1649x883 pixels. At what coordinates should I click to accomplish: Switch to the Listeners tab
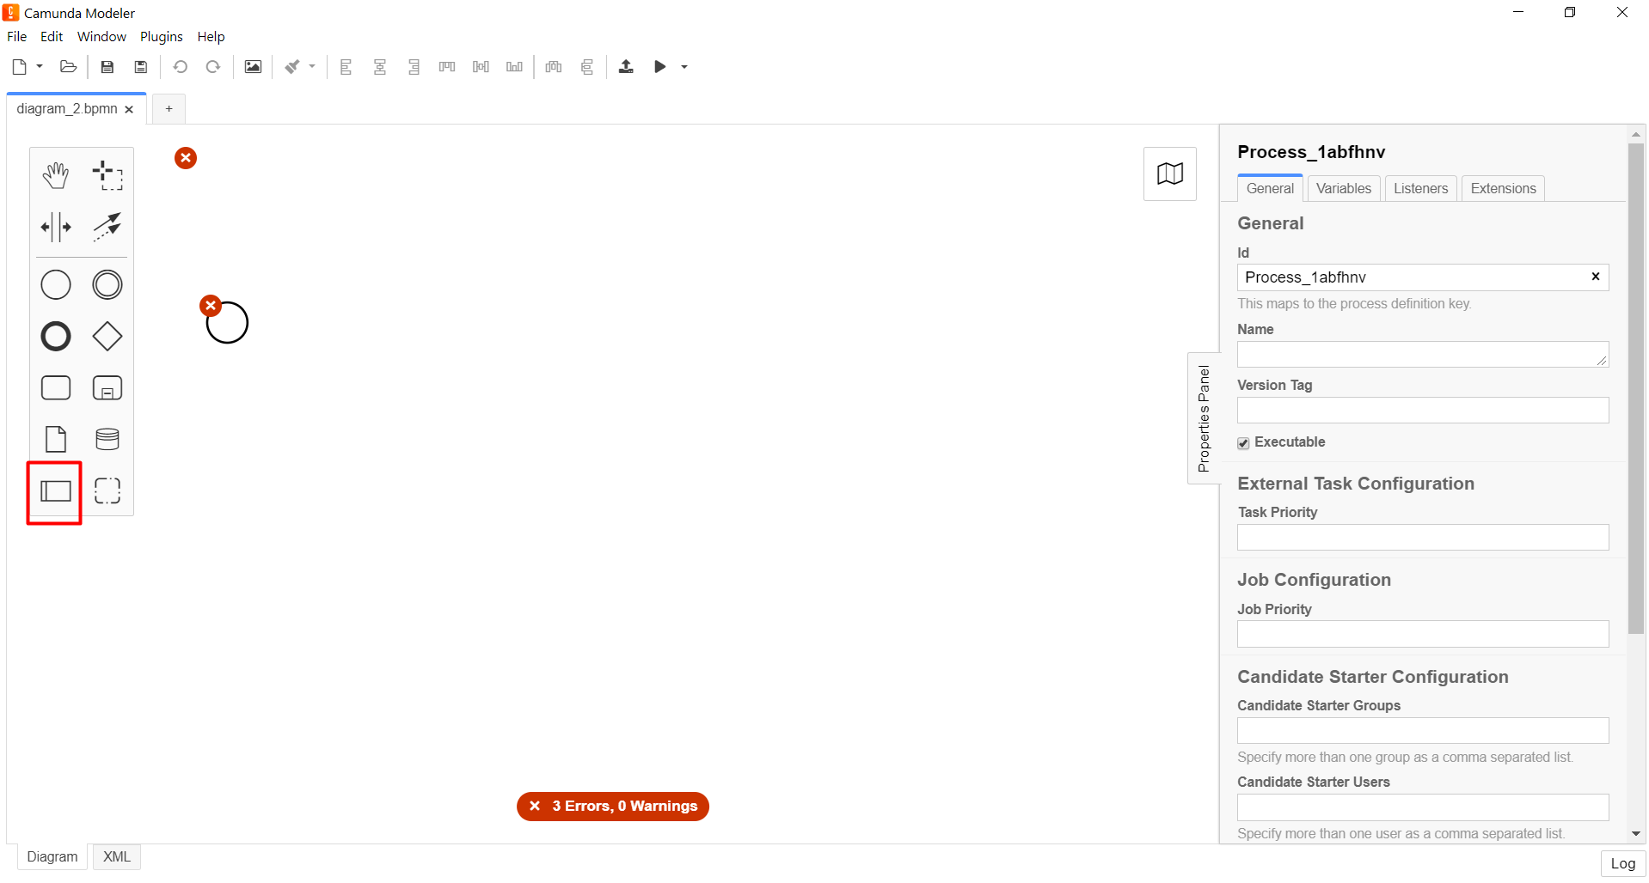pyautogui.click(x=1420, y=189)
